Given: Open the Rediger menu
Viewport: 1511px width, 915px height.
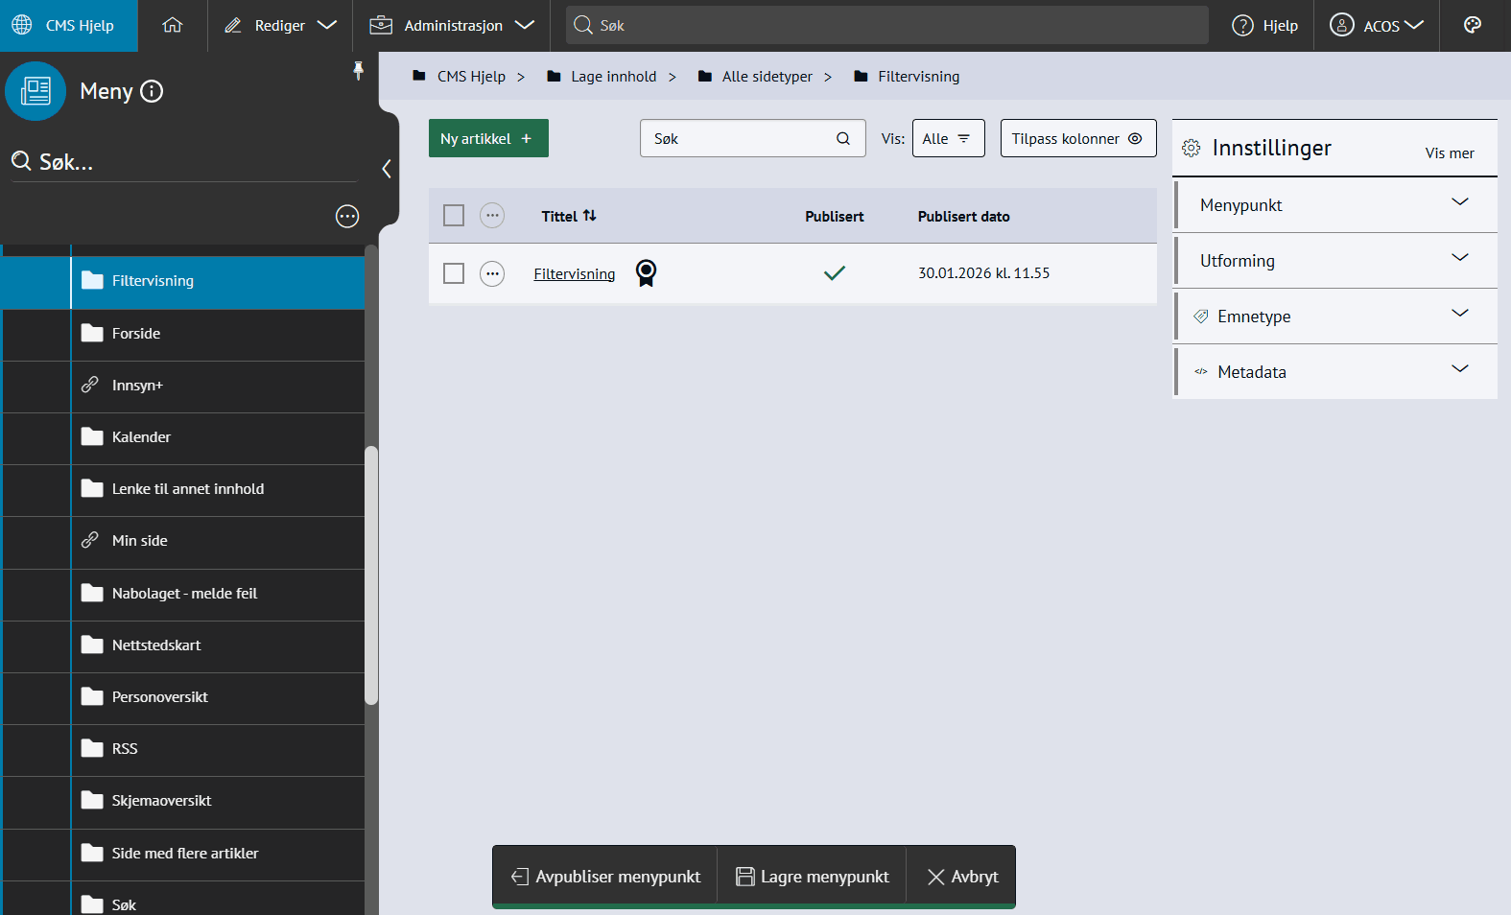Looking at the screenshot, I should [x=280, y=26].
